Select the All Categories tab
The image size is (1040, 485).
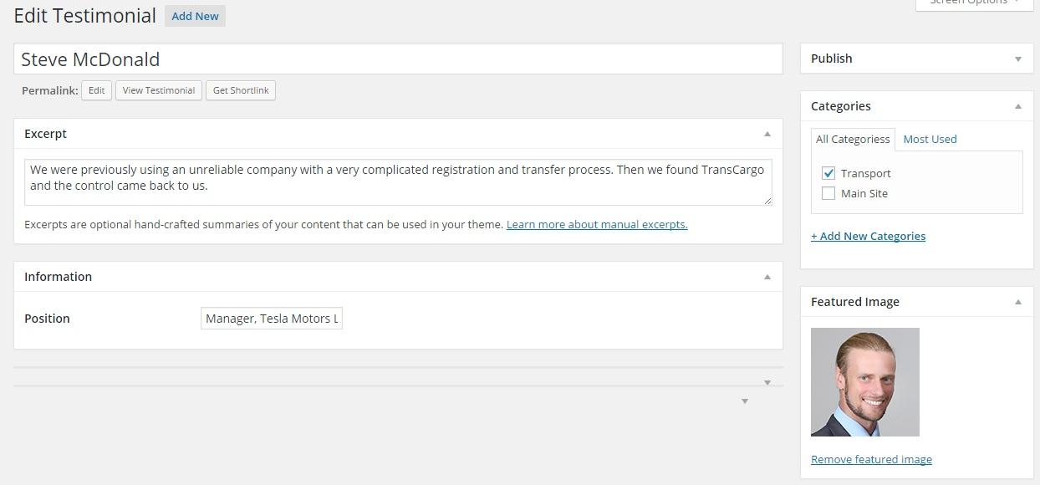tap(853, 139)
